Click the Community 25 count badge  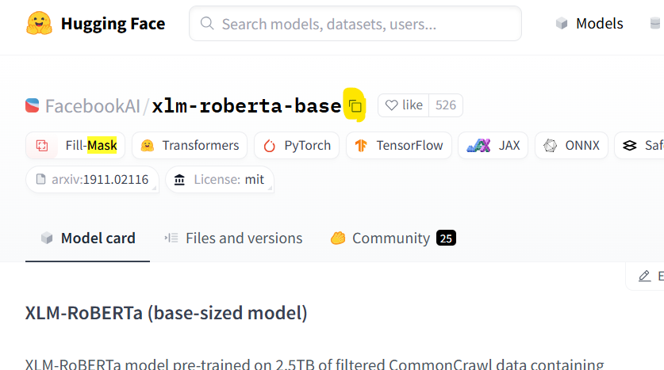coord(446,238)
